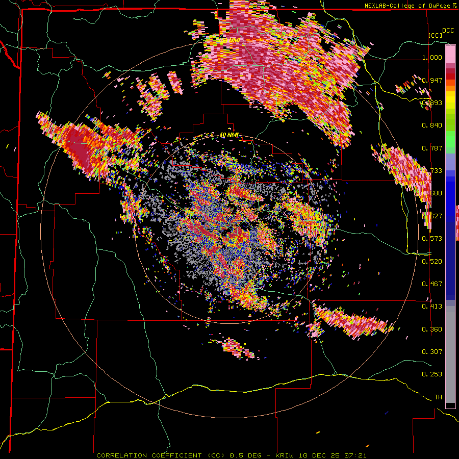Select the 0.413 scale value
The width and height of the screenshot is (459, 459).
point(432,306)
